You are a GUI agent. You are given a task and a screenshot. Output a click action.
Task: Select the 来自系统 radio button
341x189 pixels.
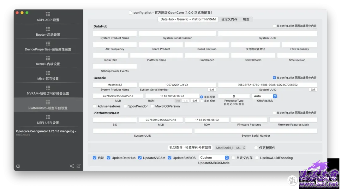pyautogui.click(x=201, y=101)
